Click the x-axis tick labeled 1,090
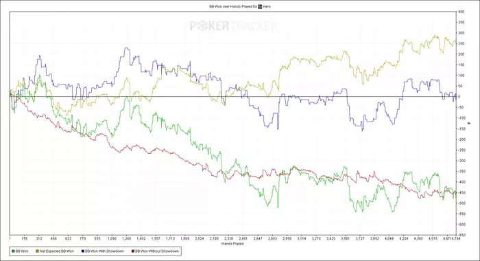The height and width of the screenshot is (261, 480). (x=112, y=238)
